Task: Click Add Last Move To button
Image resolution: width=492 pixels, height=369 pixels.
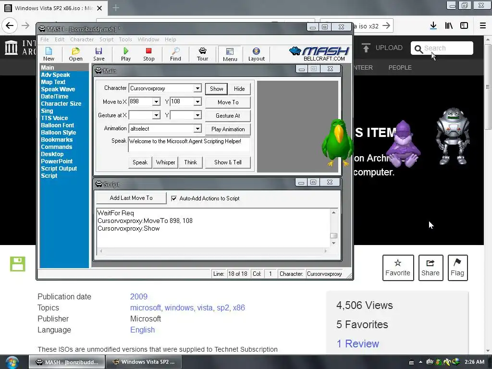Action: (131, 198)
